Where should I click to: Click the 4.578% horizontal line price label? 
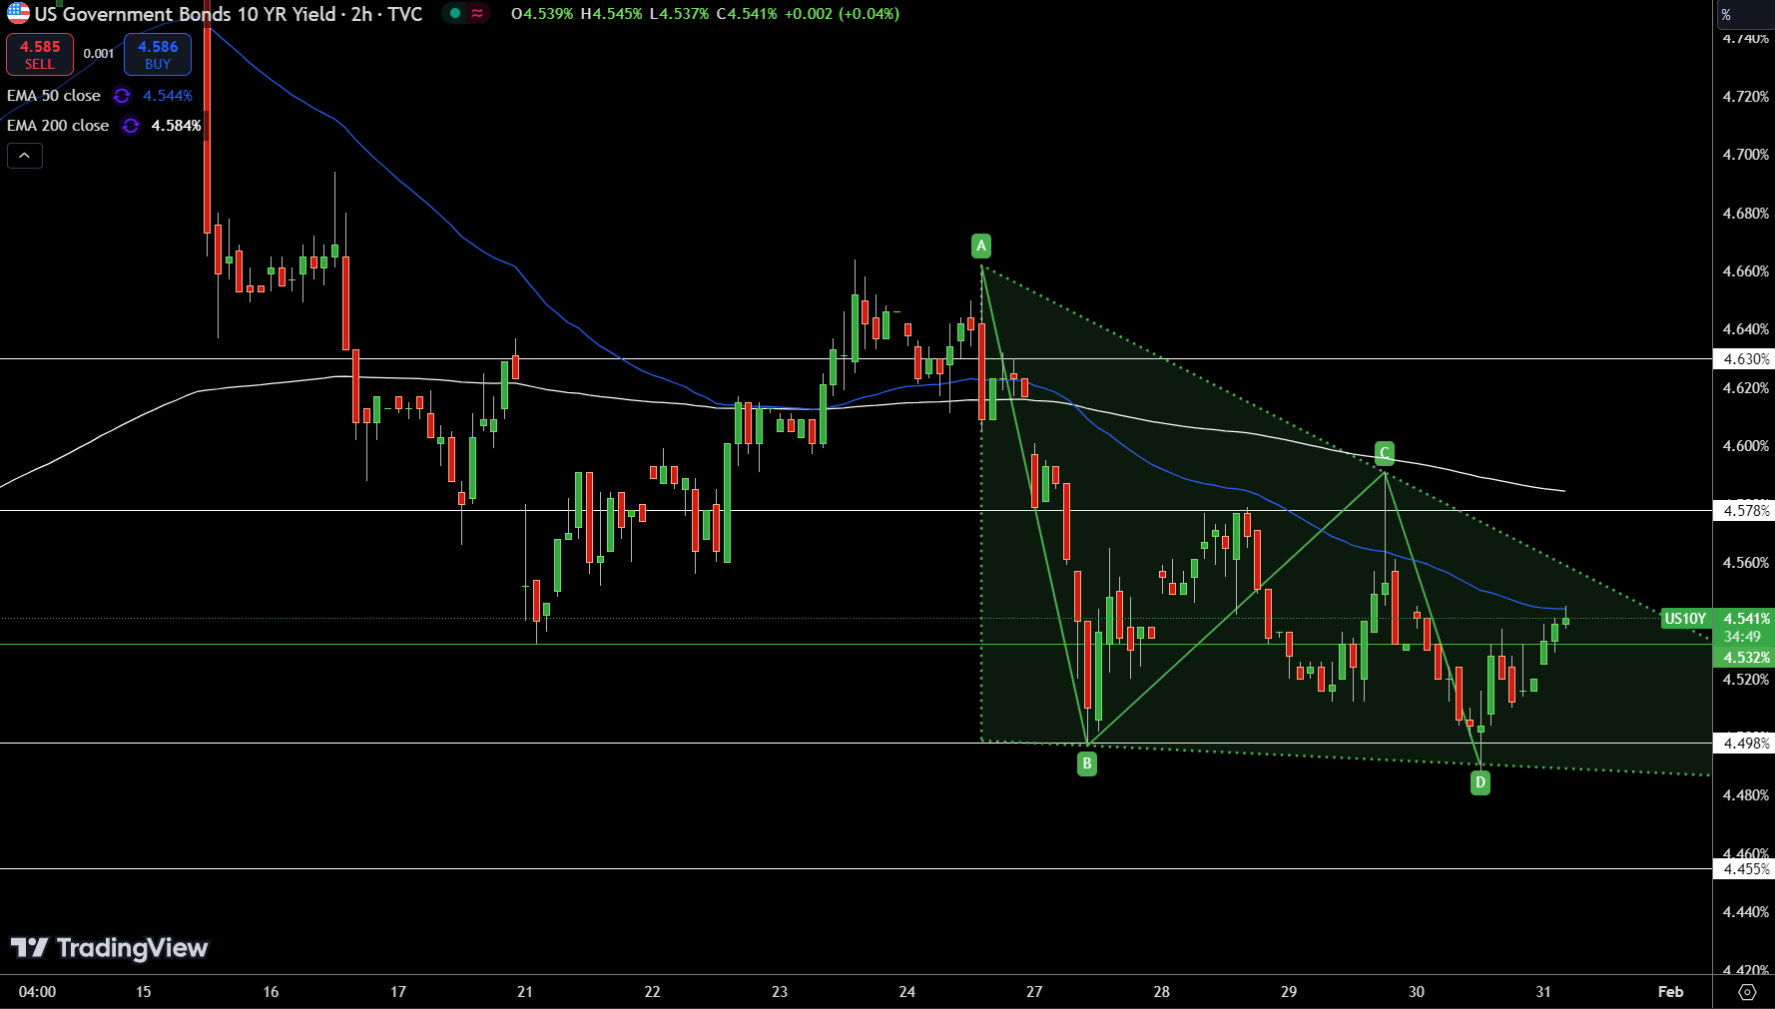click(x=1744, y=511)
